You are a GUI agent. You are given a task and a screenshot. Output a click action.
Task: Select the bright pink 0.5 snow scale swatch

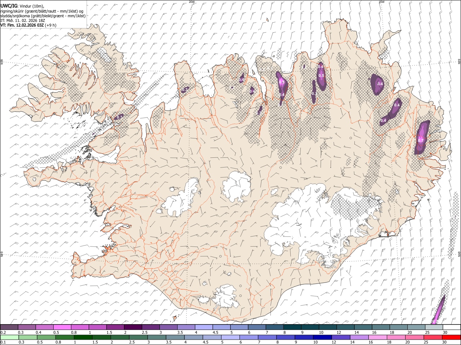(62, 327)
